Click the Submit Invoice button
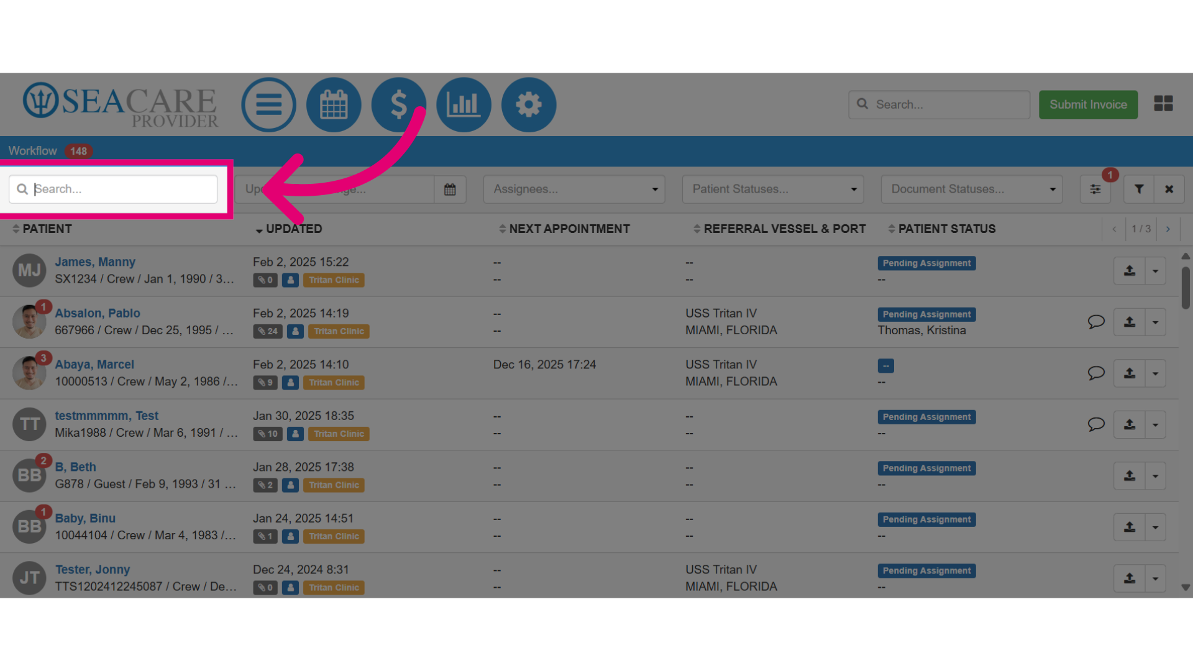 1088,104
